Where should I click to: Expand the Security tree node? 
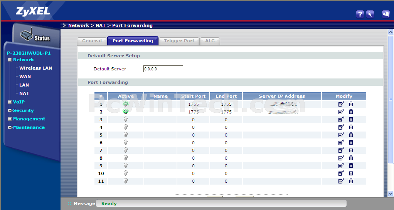[x=10, y=110]
